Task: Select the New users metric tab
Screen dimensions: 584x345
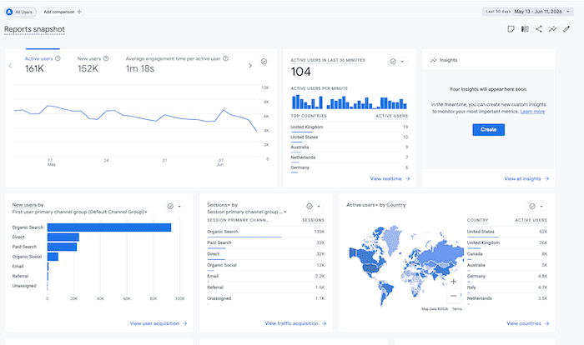Action: pos(93,64)
